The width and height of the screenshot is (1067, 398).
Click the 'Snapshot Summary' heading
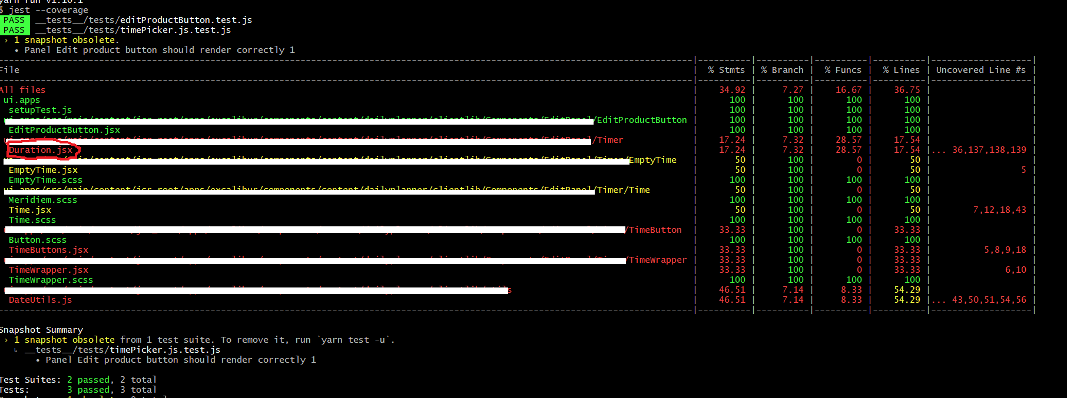pyautogui.click(x=42, y=330)
